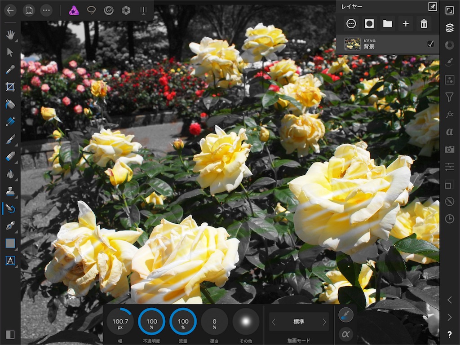Switch to the Selections persona icon
This screenshot has height=345, width=460.
click(91, 11)
